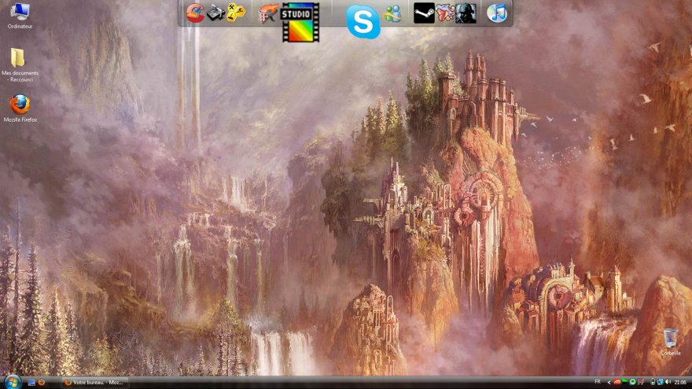The image size is (692, 389).
Task: Open iTunes from the dock
Action: [496, 13]
